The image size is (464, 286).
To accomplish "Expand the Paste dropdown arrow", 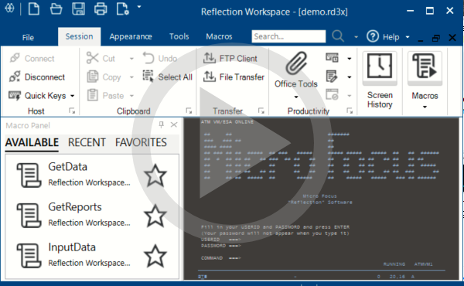I will coord(131,96).
